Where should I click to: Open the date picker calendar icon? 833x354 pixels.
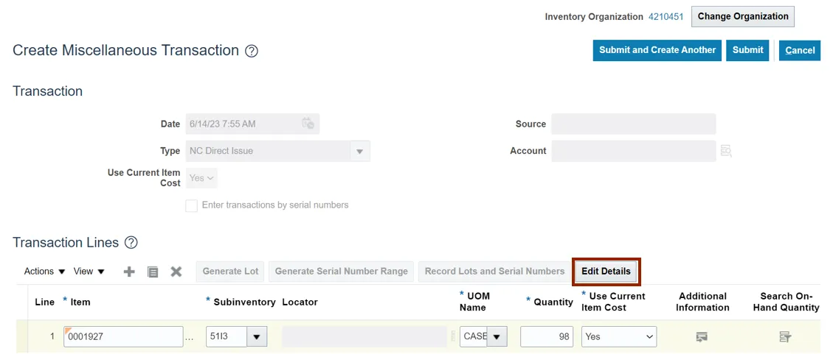(x=308, y=124)
